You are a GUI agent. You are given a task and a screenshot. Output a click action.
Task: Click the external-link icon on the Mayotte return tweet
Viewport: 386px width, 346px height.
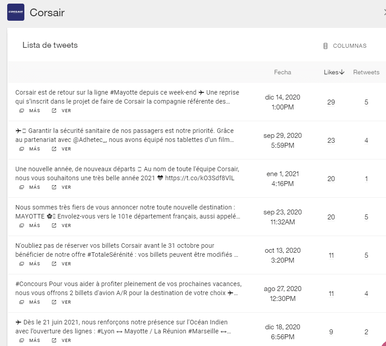(x=54, y=111)
